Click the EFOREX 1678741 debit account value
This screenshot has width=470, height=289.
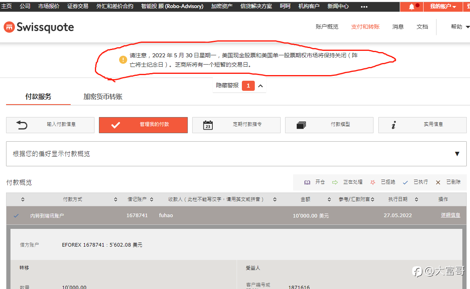(102, 245)
